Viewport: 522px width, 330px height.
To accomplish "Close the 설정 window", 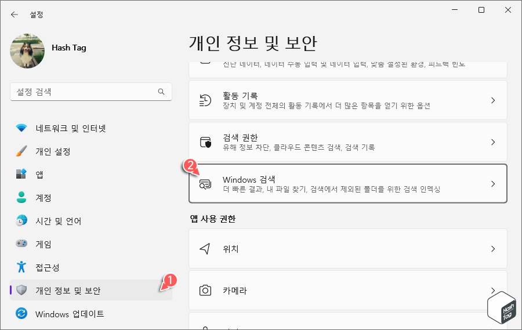I will 508,10.
